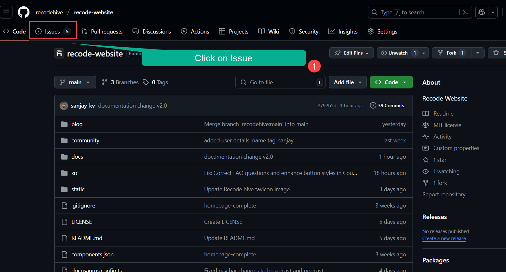Open the LICENSE file

[x=82, y=222]
